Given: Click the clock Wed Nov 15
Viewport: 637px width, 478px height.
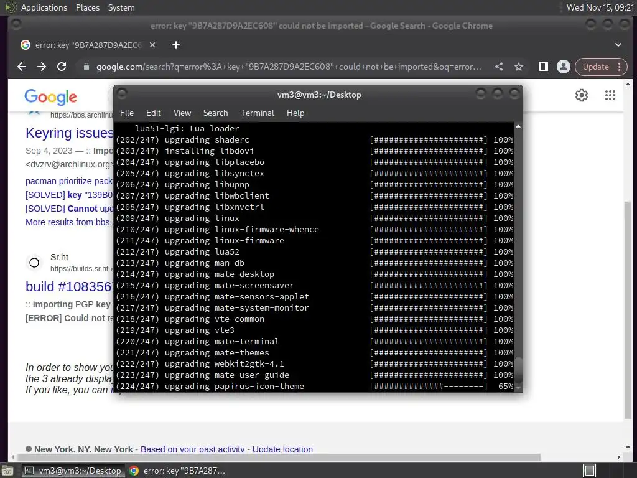Looking at the screenshot, I should pos(600,7).
